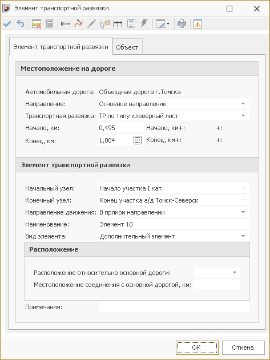The image size is (270, 360).
Task: Click the flashlight locate icon
Action: (65, 23)
